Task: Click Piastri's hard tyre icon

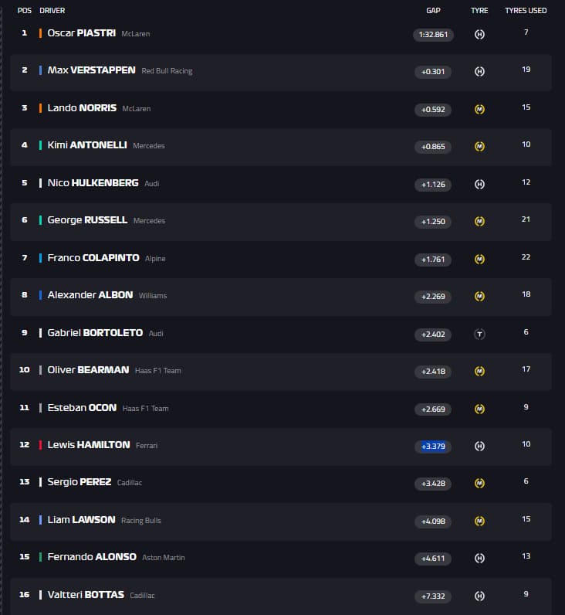Action: click(479, 35)
